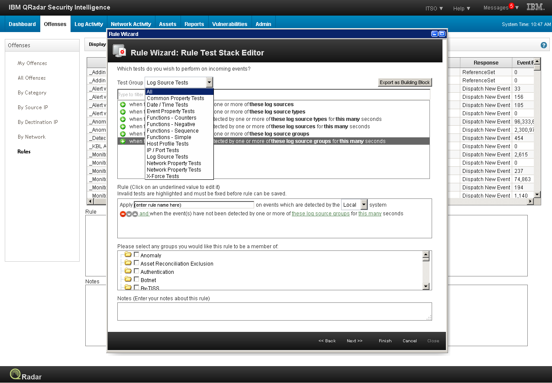Click the 'and' operator link in rule
The width and height of the screenshot is (552, 383).
[x=144, y=214]
